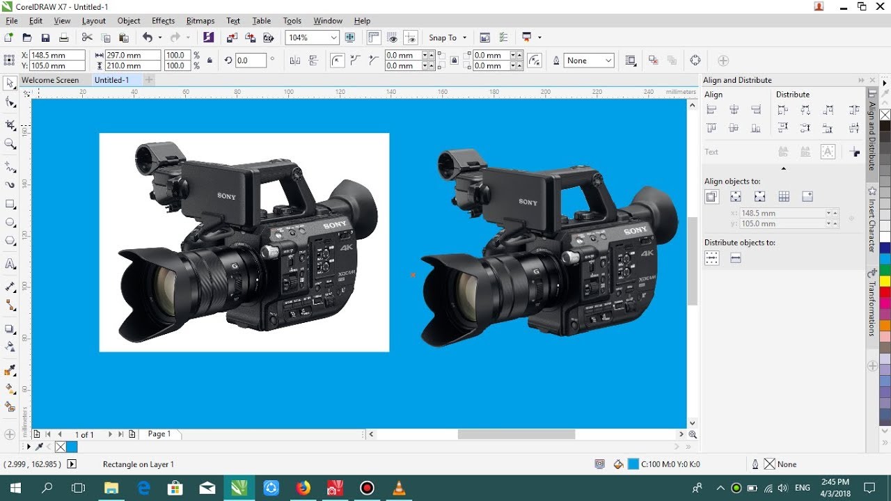Click the Publish to PDF icon

click(x=268, y=38)
